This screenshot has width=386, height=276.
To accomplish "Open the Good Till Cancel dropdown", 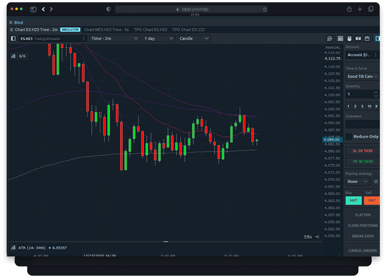I will [362, 76].
